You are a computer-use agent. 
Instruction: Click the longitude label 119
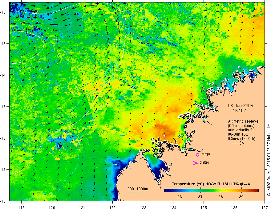click(22, 208)
